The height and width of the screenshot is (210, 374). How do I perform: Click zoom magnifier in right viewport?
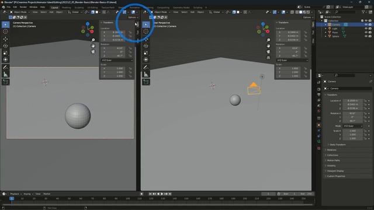(x=268, y=40)
